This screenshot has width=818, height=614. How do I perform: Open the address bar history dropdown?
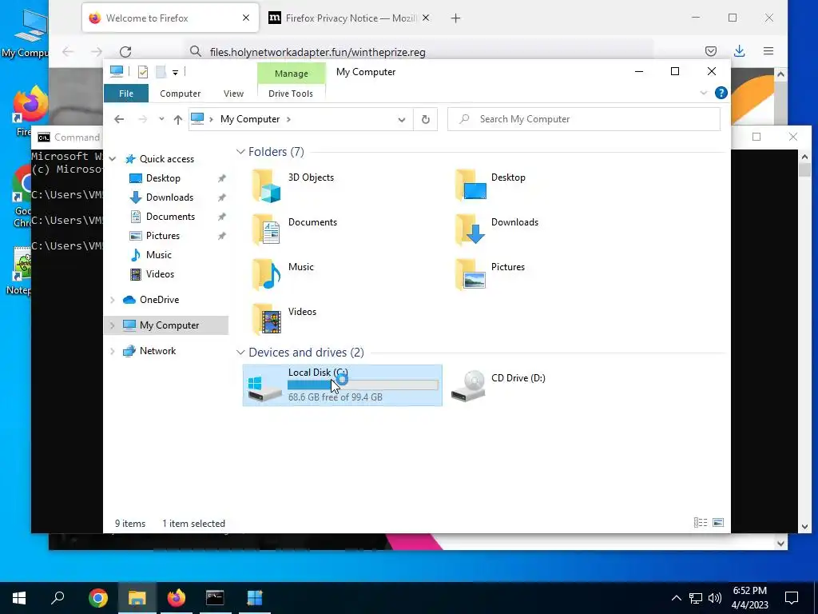coord(402,120)
